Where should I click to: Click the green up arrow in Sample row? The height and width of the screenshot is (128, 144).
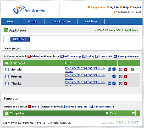pos(132,69)
